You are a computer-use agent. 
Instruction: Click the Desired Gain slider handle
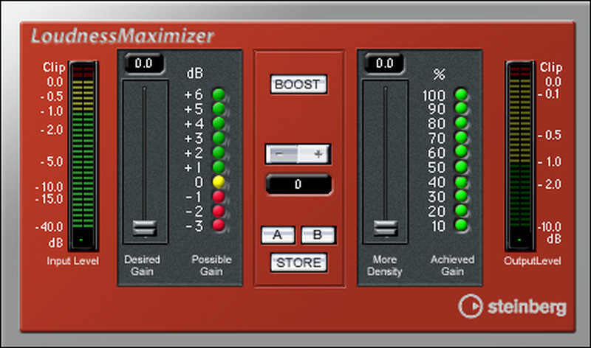(144, 228)
